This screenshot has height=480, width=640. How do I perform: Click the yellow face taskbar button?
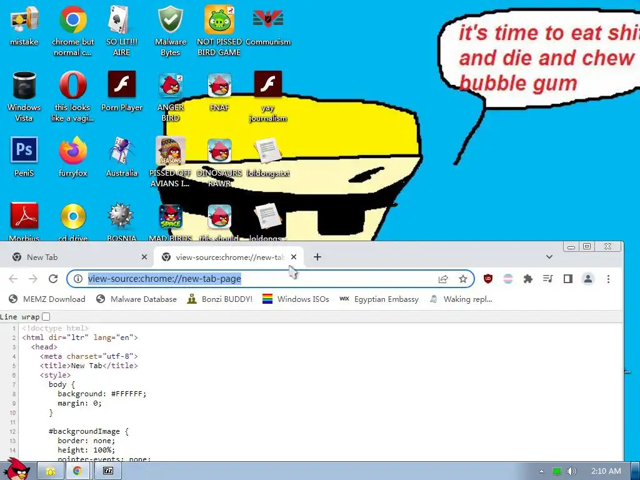tap(50, 471)
